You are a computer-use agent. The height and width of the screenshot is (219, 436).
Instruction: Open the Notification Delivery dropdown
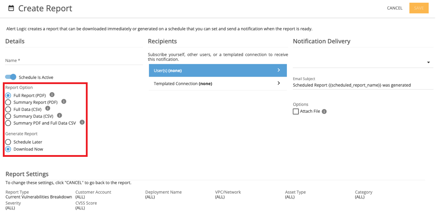pyautogui.click(x=428, y=62)
